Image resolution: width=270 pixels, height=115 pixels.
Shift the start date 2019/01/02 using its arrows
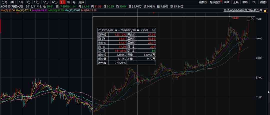click(116, 30)
